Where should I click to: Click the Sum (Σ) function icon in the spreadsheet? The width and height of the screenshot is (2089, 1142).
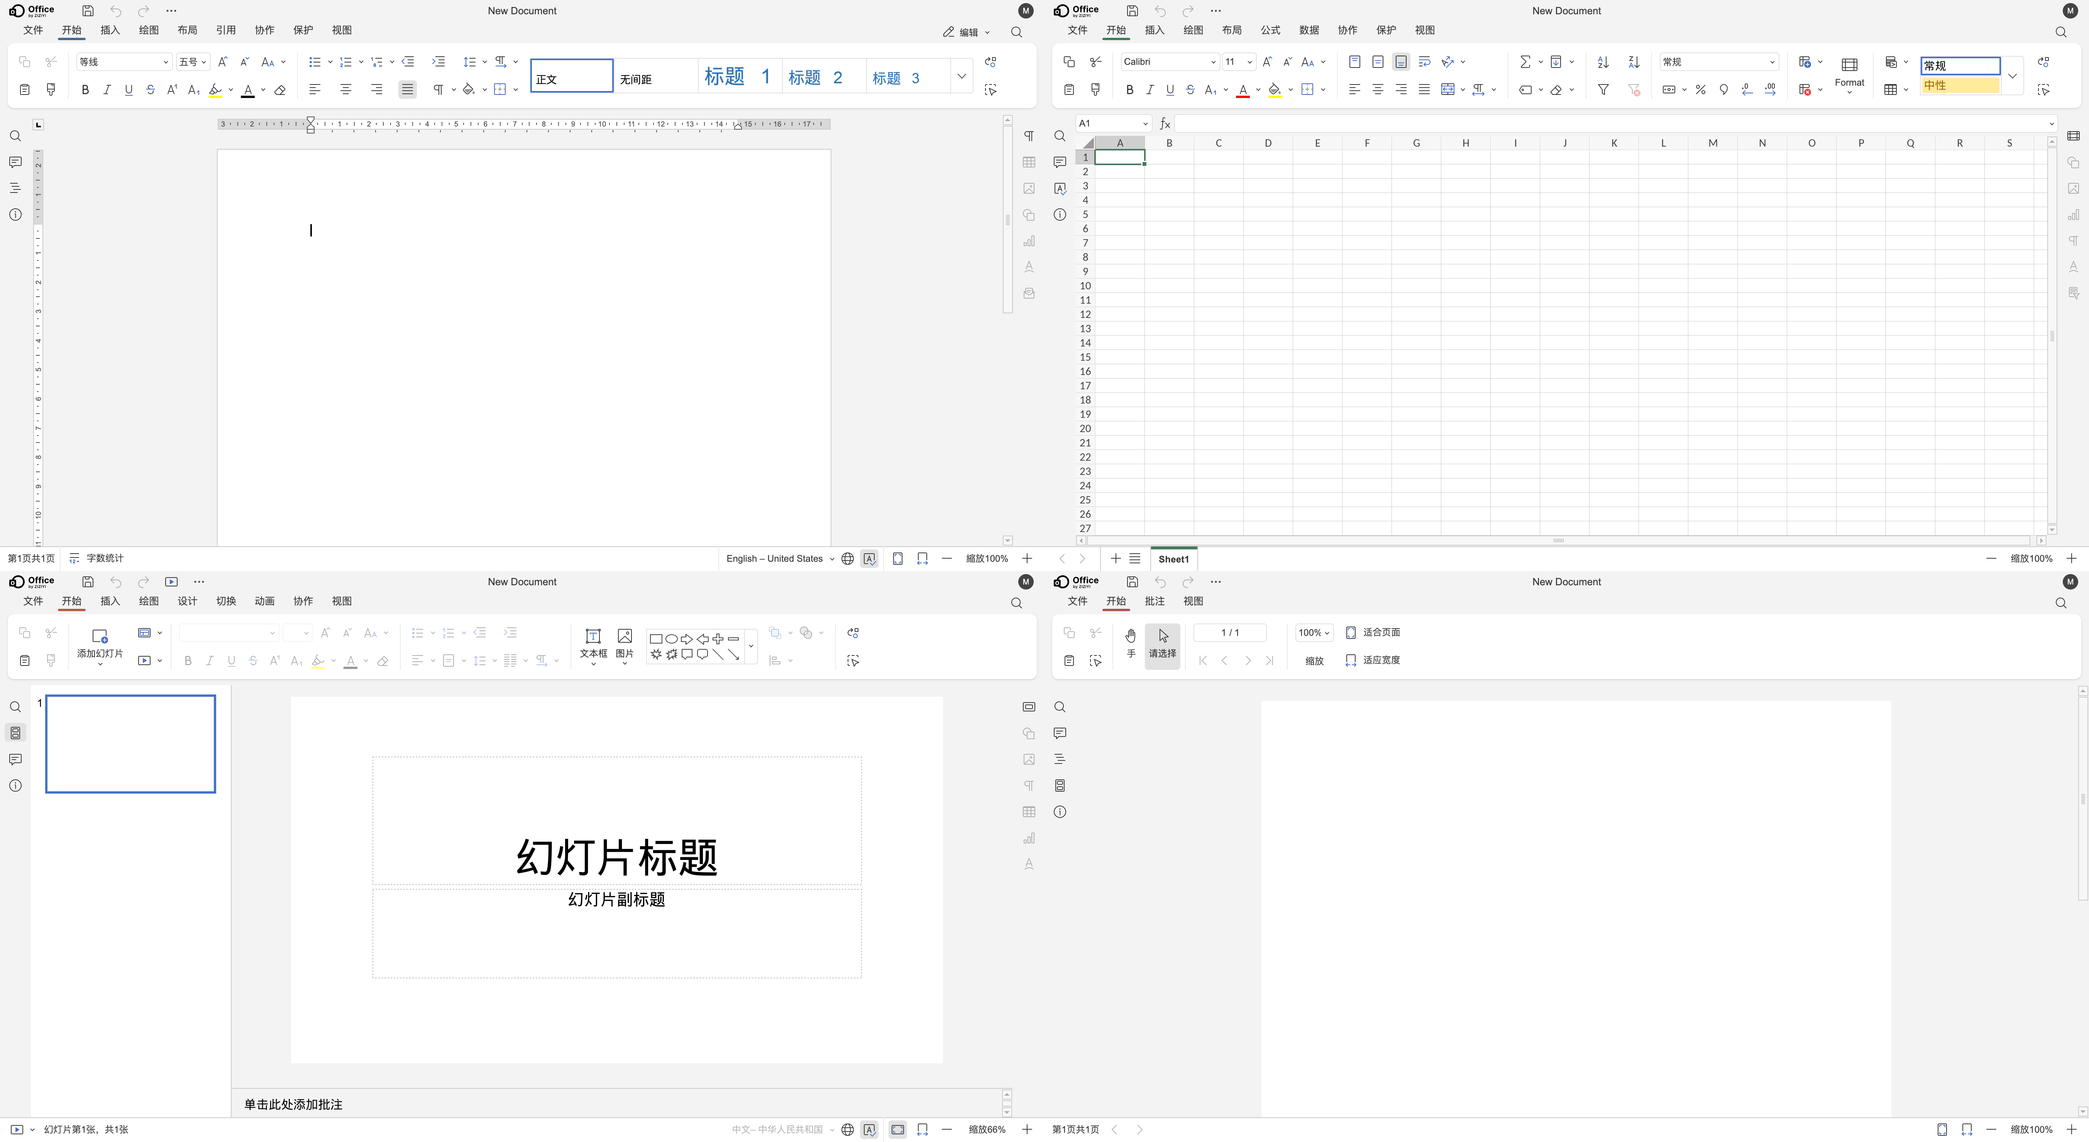click(x=1525, y=63)
